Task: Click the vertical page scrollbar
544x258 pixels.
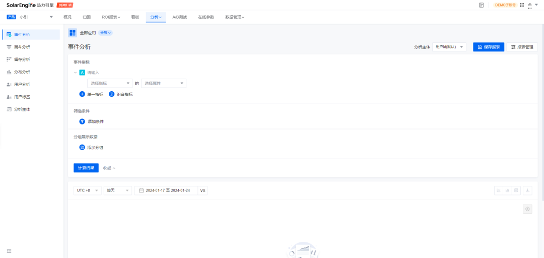Action: 542,113
